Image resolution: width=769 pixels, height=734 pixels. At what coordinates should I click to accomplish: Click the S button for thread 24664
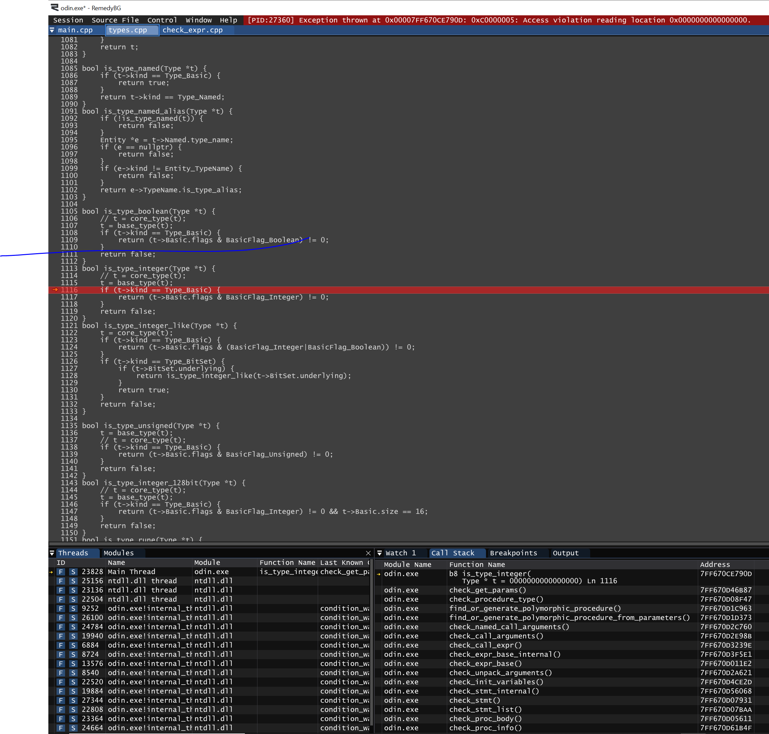tap(73, 728)
